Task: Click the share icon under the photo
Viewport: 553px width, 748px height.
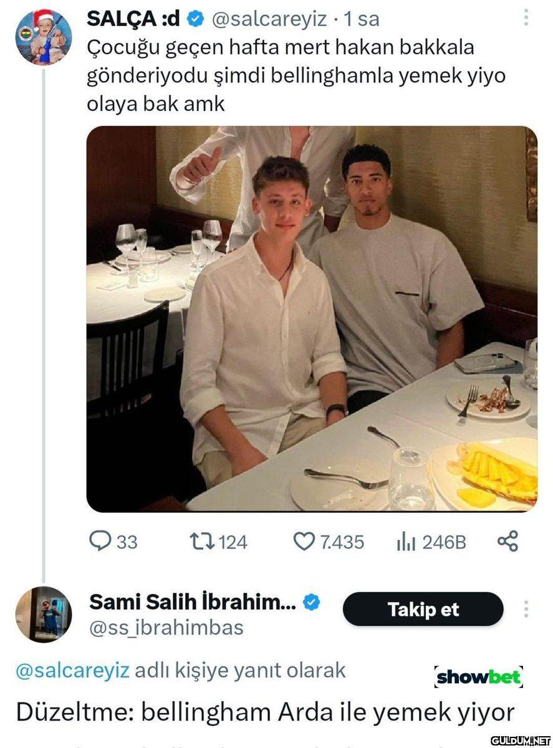Action: point(507,541)
